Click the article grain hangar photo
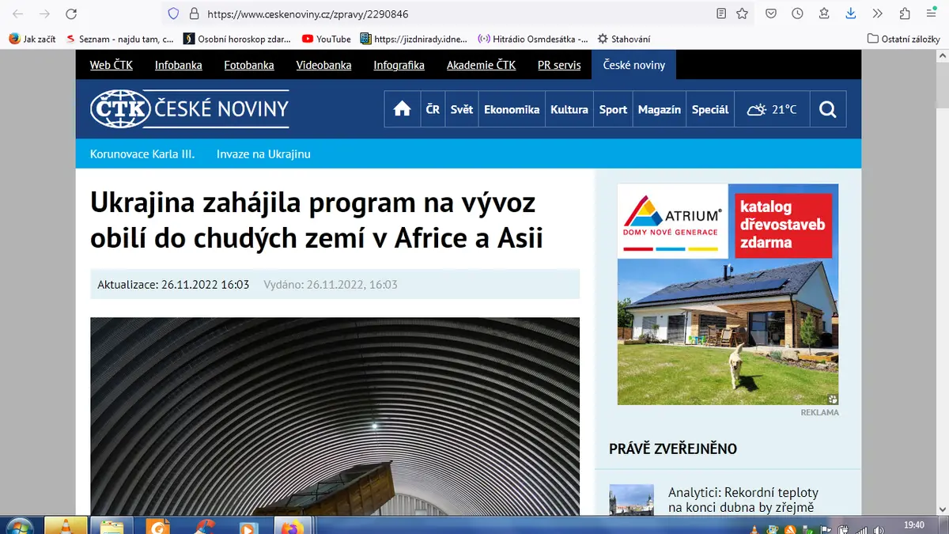This screenshot has height=534, width=949. point(335,416)
